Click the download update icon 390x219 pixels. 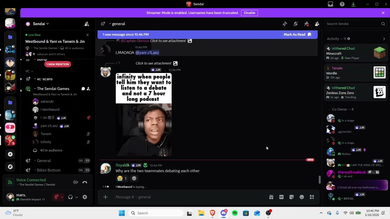pos(353,4)
